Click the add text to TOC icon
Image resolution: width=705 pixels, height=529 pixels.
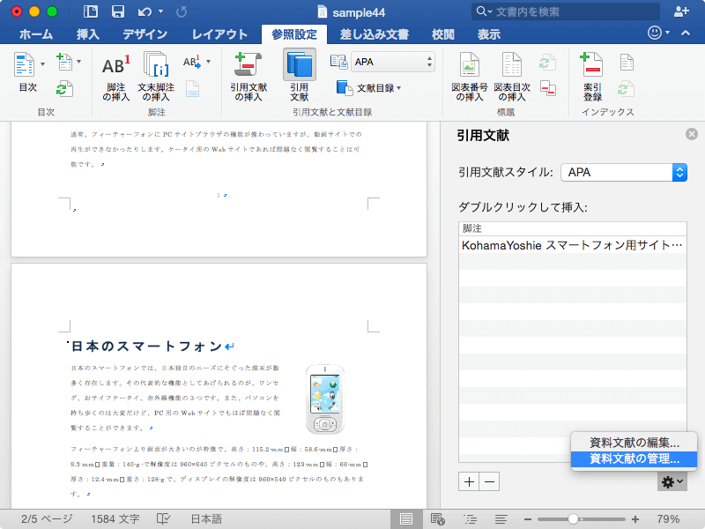click(x=64, y=62)
